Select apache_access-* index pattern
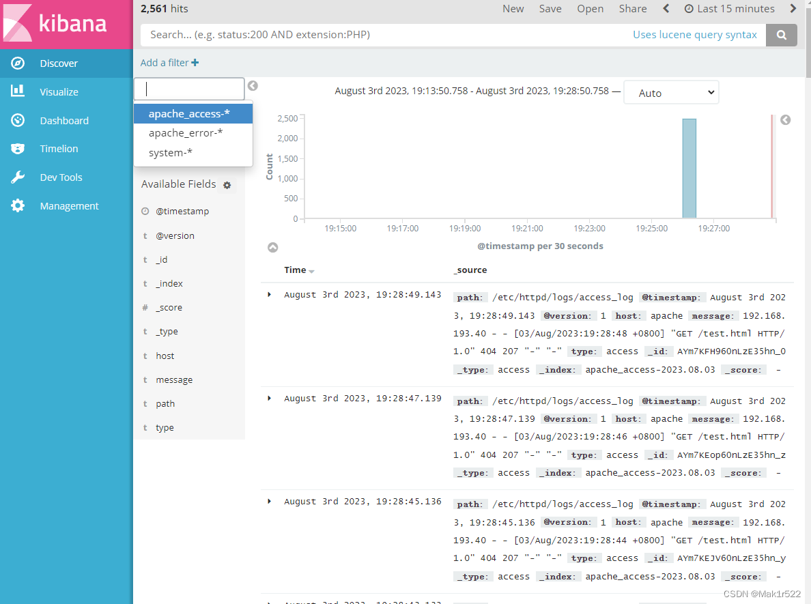This screenshot has height=604, width=811. pos(193,114)
